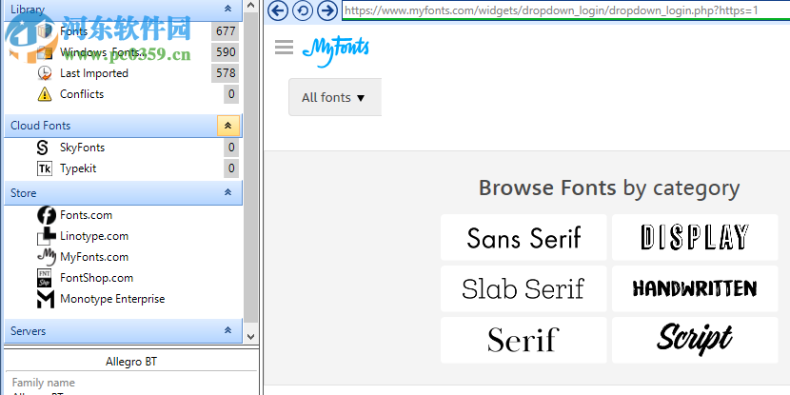The width and height of the screenshot is (790, 395).
Task: Browse the Display category
Action: coord(695,237)
